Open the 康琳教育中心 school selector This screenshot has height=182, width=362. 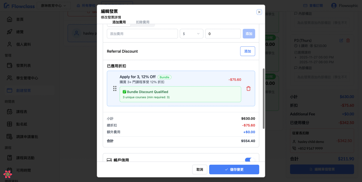[54, 6]
